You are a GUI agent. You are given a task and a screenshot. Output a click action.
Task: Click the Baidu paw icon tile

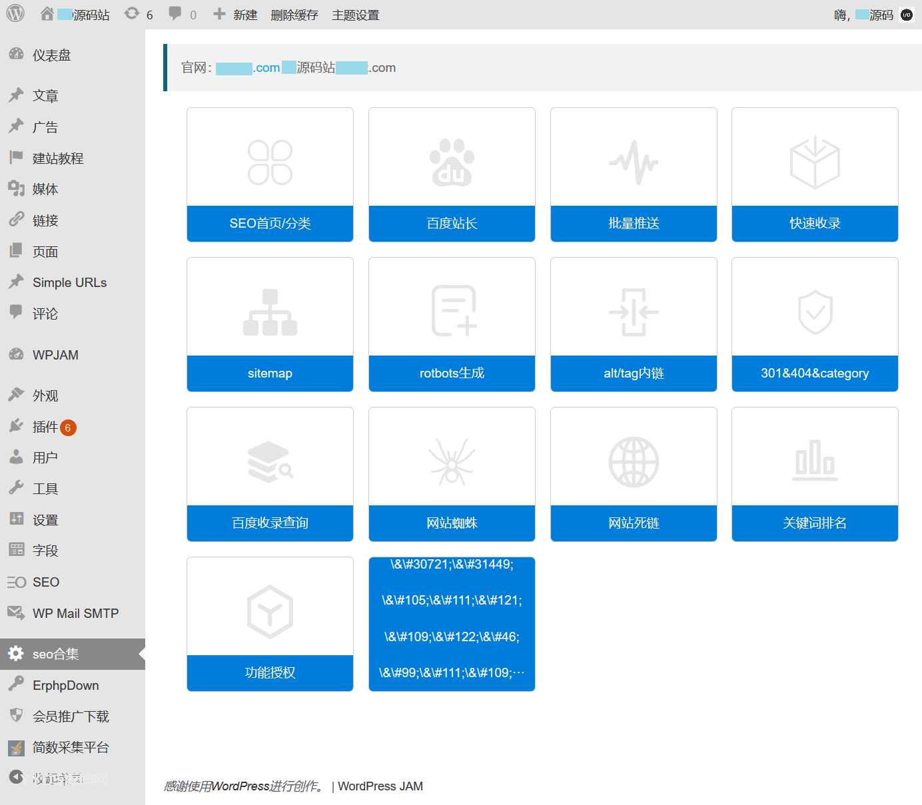pos(452,162)
